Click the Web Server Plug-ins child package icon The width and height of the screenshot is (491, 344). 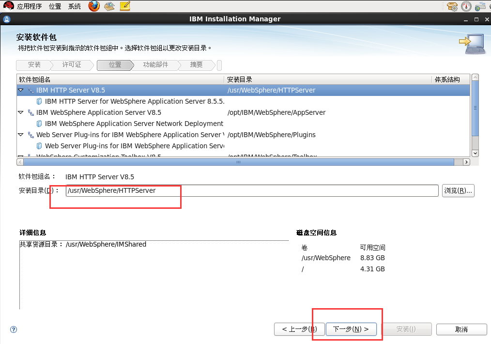(39, 146)
